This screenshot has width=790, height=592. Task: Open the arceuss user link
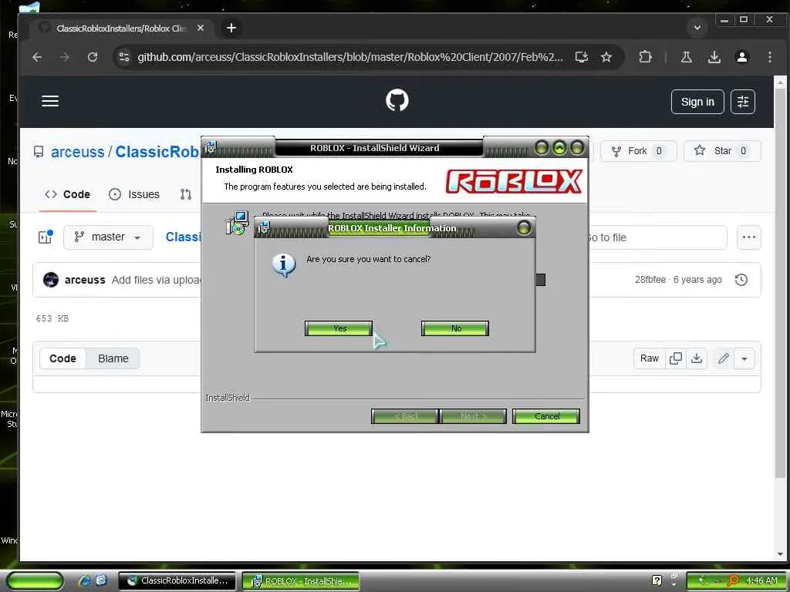pos(78,152)
